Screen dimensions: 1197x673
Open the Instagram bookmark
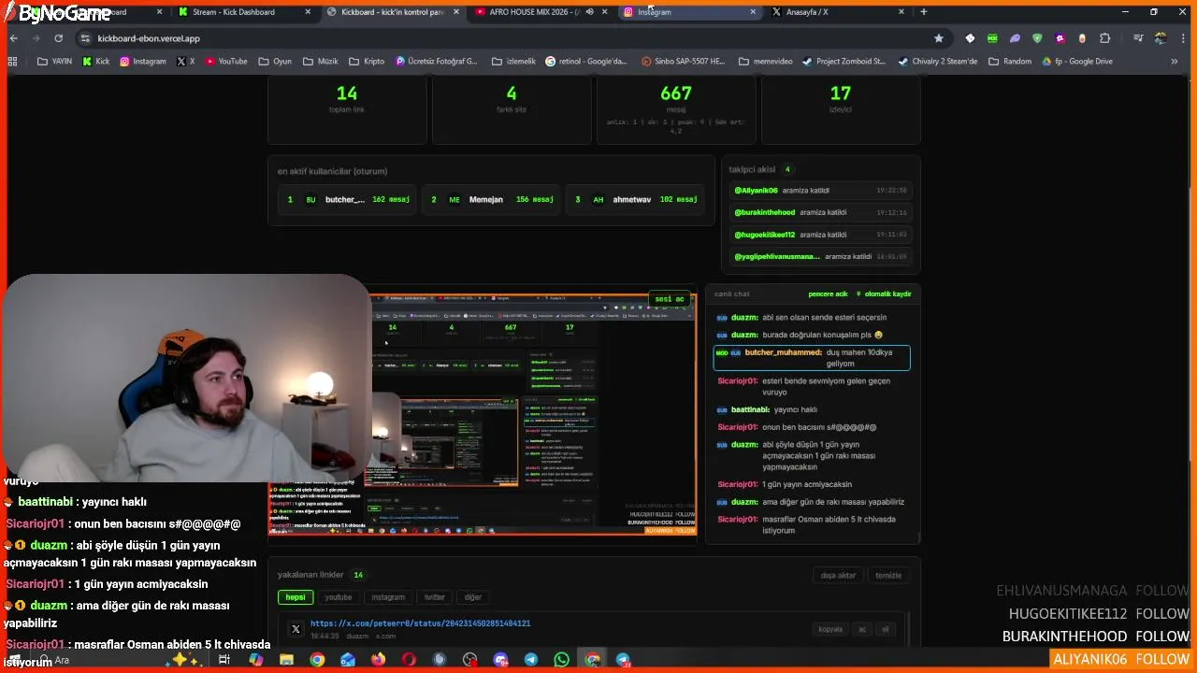[x=143, y=62]
